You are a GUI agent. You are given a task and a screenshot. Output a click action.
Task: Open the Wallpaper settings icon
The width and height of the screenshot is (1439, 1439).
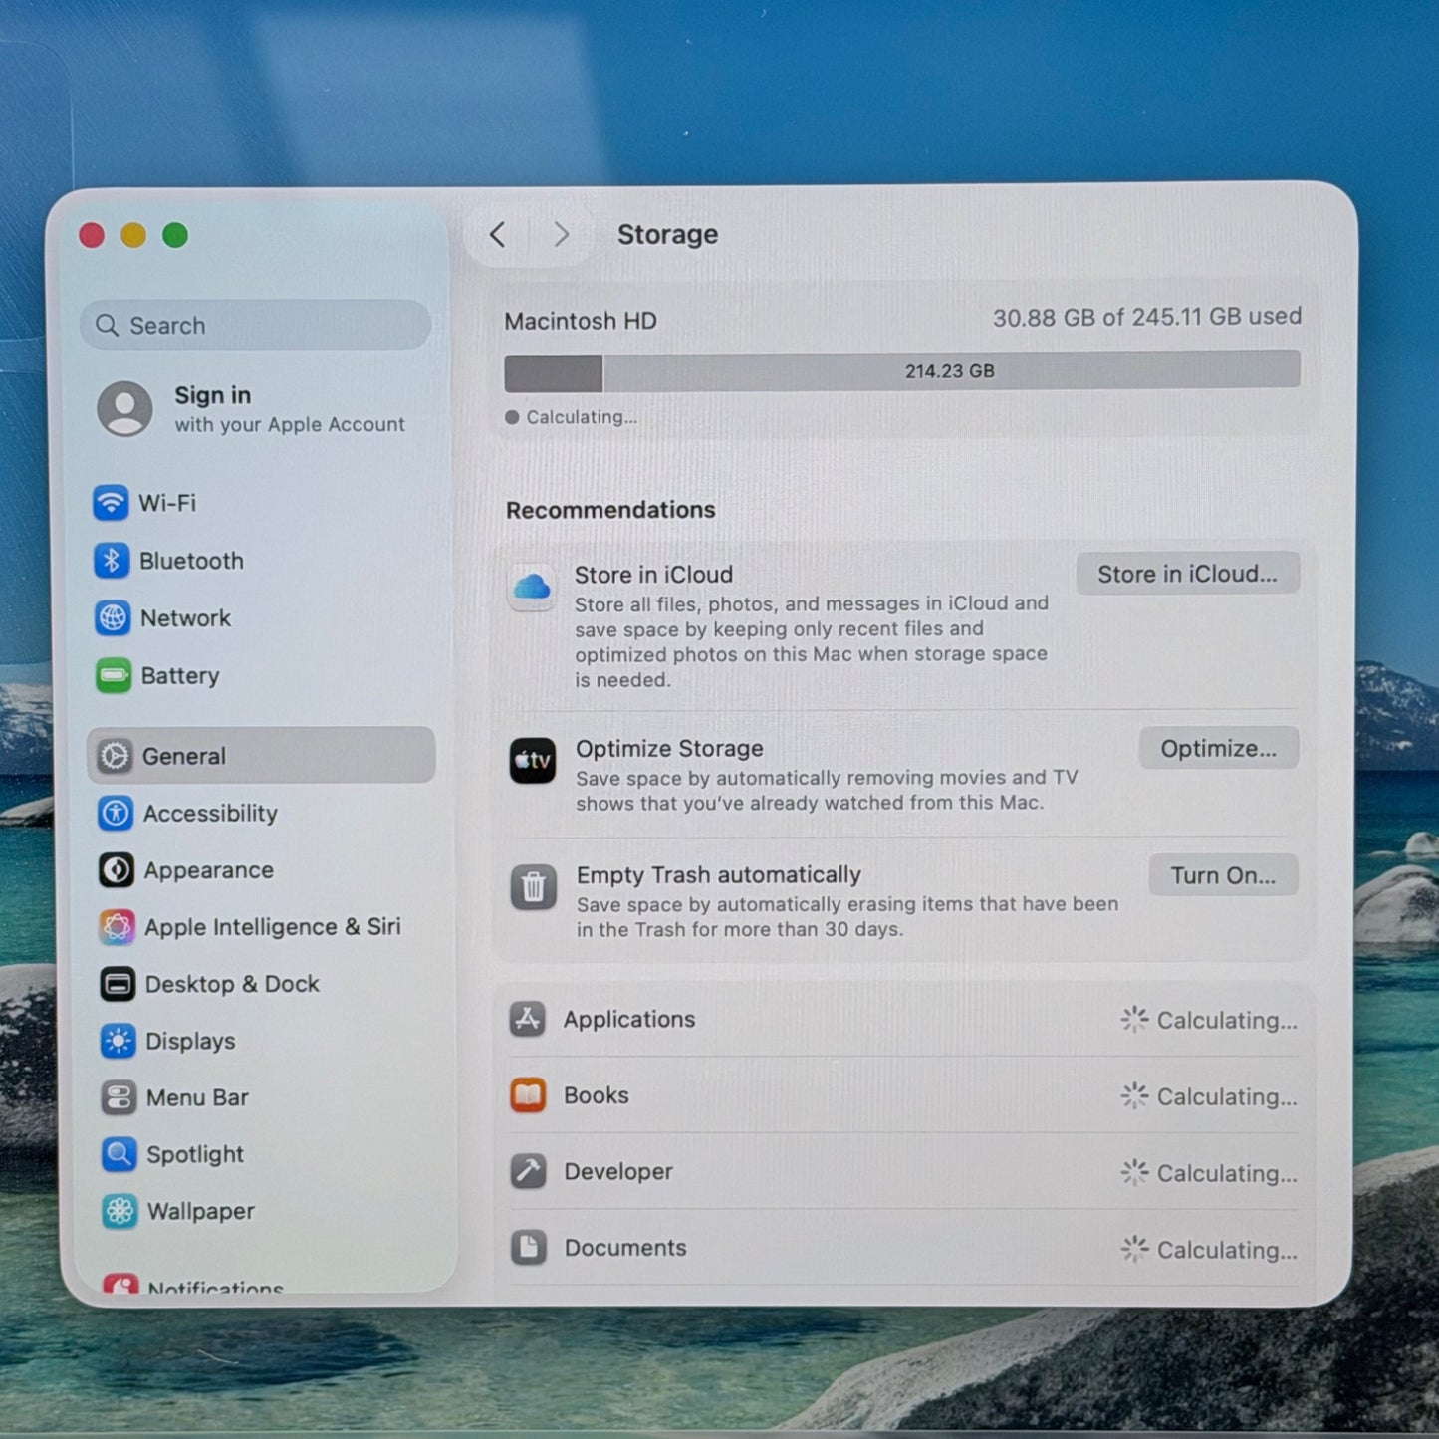[120, 1211]
